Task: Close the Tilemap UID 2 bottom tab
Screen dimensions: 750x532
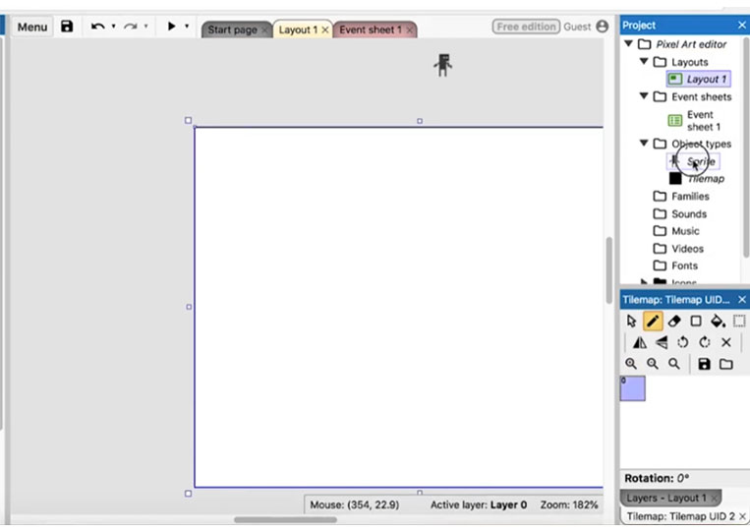Action: pos(742,516)
